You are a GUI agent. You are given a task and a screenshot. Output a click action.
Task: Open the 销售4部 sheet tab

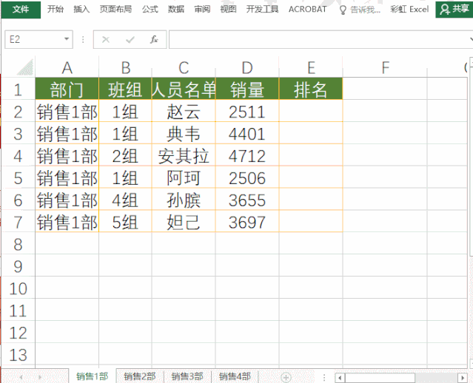click(x=235, y=376)
